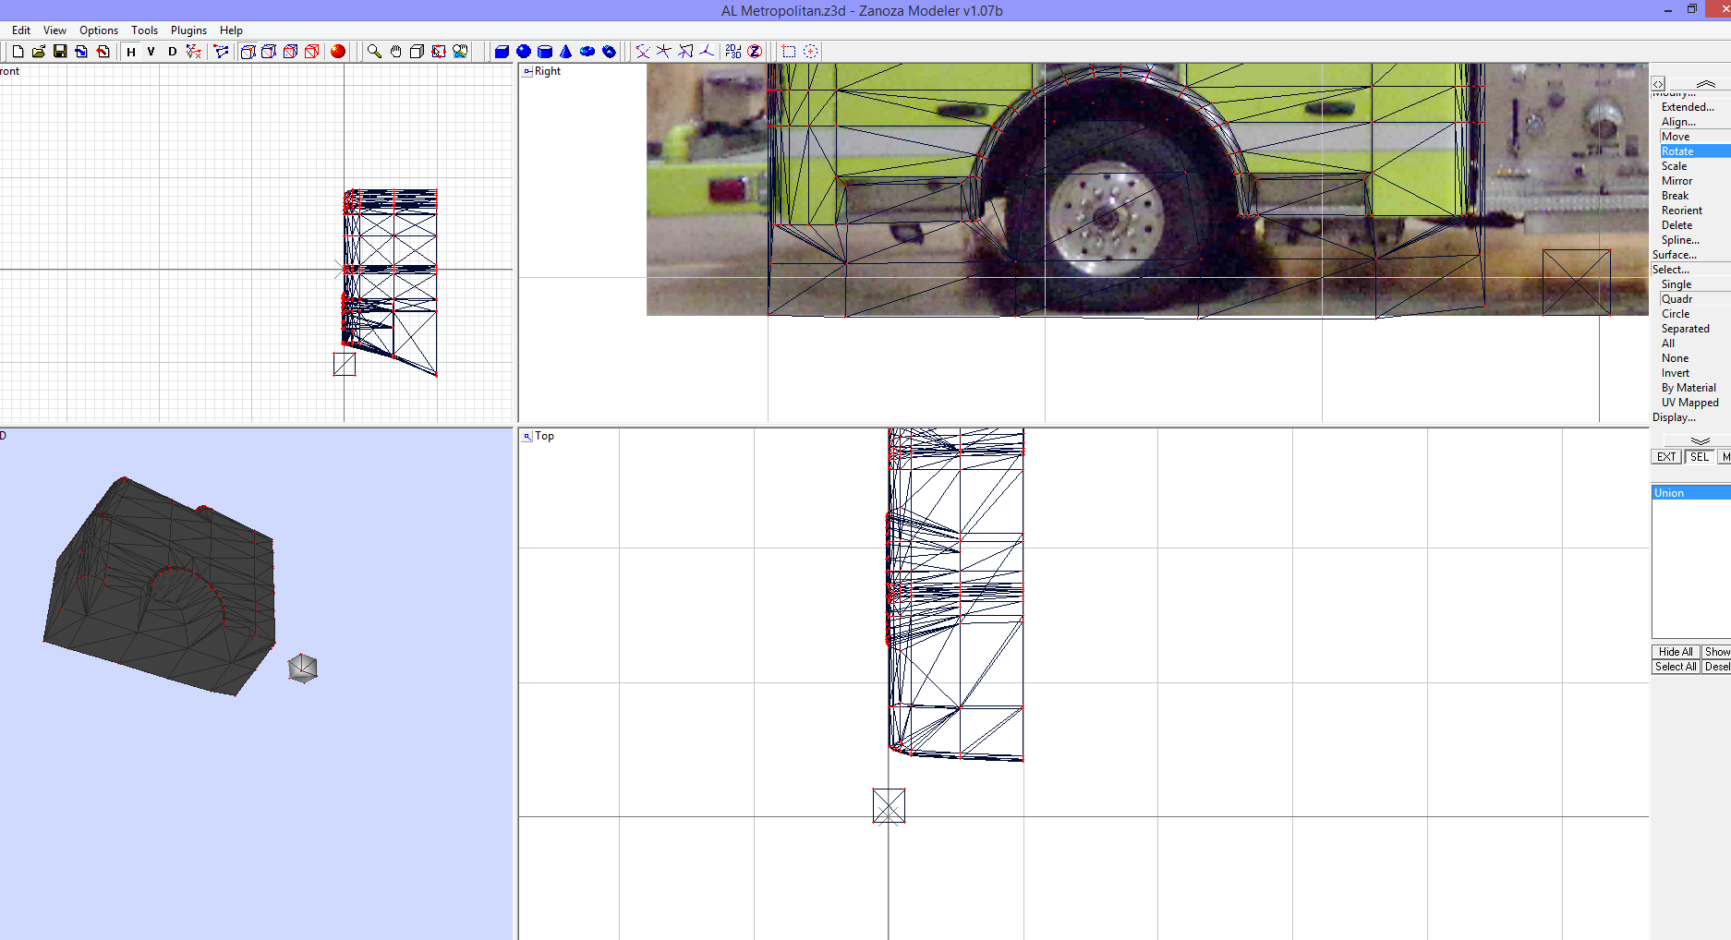Collapse the side panel with top chevron
1731x940 pixels.
coord(1704,83)
